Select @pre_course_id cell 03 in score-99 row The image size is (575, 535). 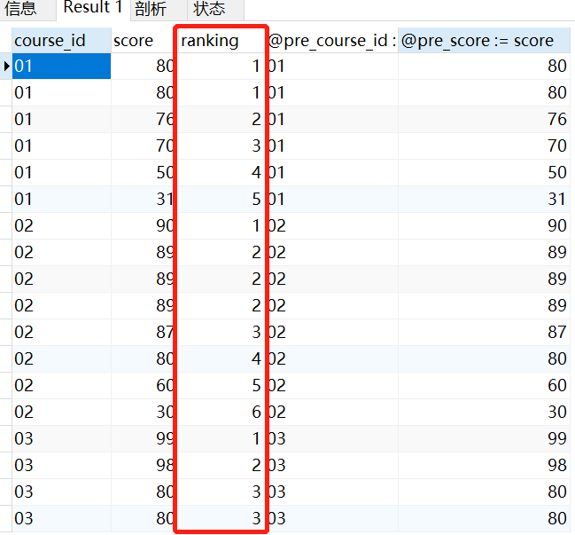pos(333,439)
